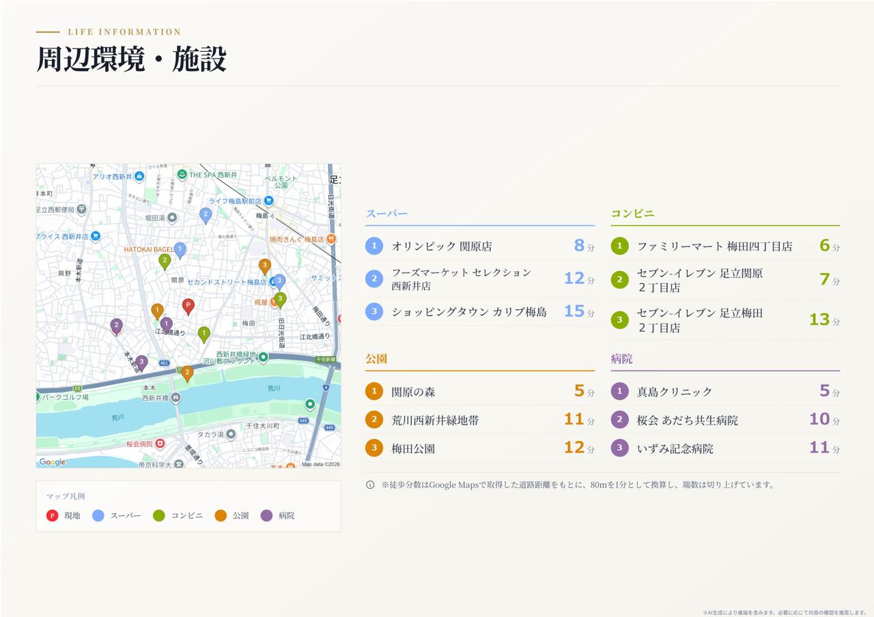Click badge 2 beside 荒川西新井緑地帯
The height and width of the screenshot is (617, 874).
point(374,420)
